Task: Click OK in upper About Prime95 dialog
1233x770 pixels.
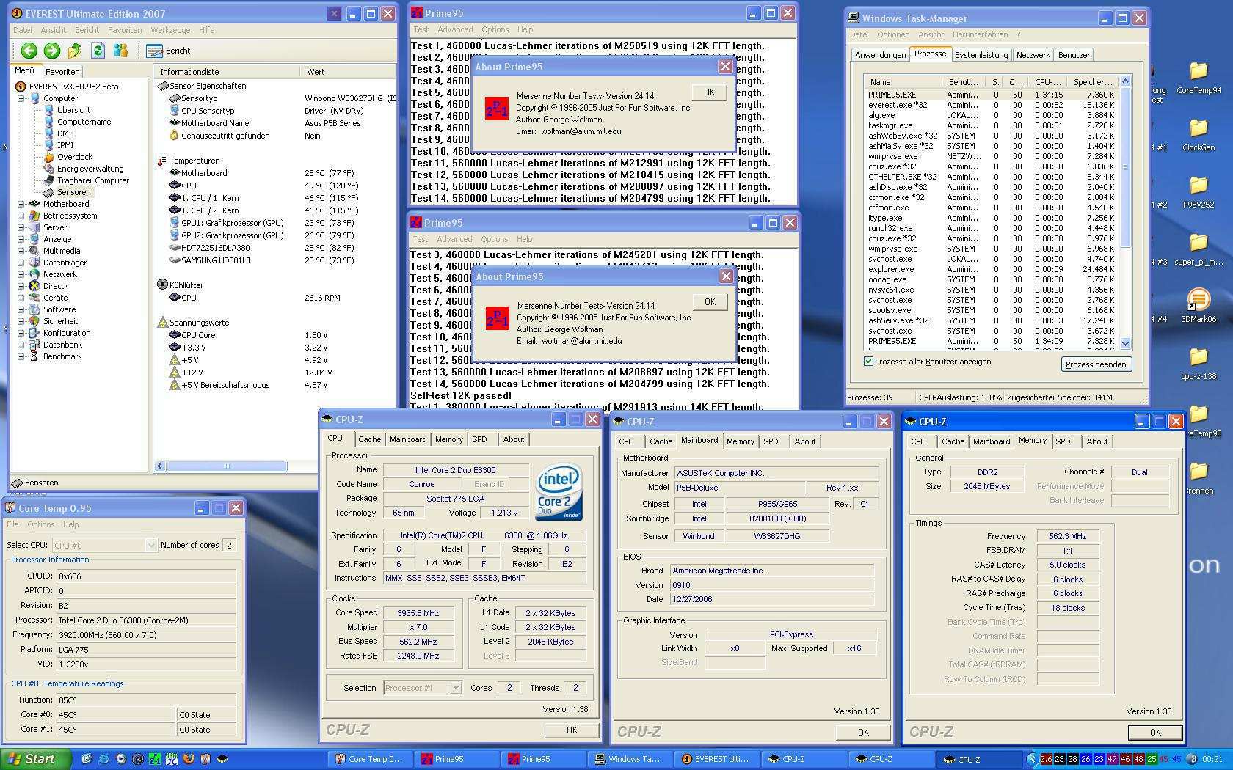Action: 709,92
